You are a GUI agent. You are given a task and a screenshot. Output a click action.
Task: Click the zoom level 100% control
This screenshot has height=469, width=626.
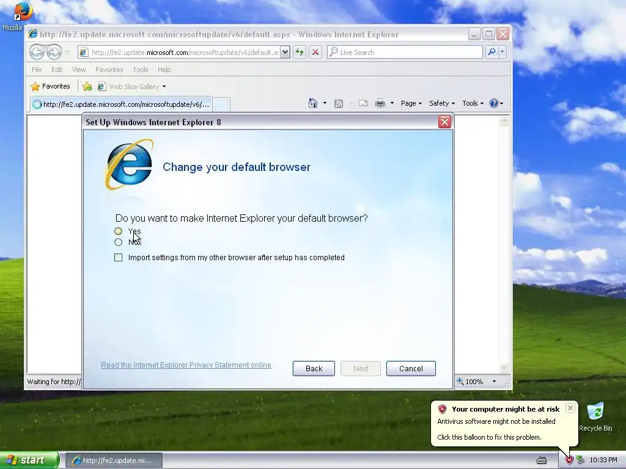point(470,382)
